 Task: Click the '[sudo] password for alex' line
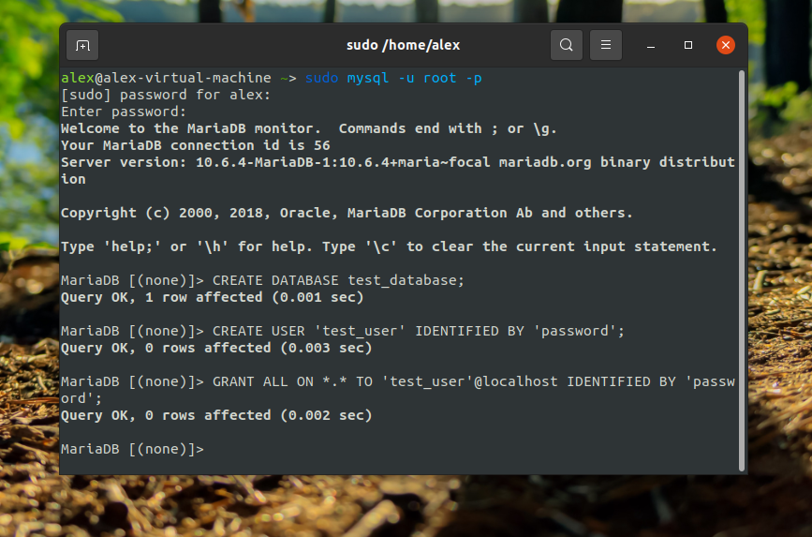[x=165, y=95]
